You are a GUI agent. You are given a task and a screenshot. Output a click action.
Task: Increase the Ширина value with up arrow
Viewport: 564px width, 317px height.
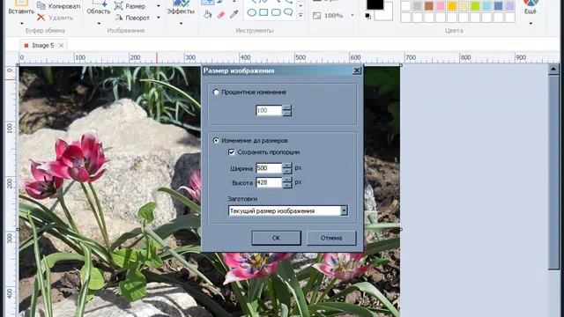(x=287, y=166)
